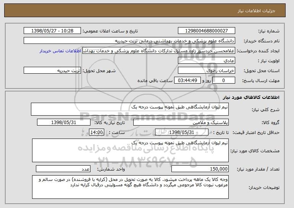Image resolution: width=294 pixels, height=208 pixels.
Task: Click the text ساعت باقی مانده
Action: (x=155, y=81)
